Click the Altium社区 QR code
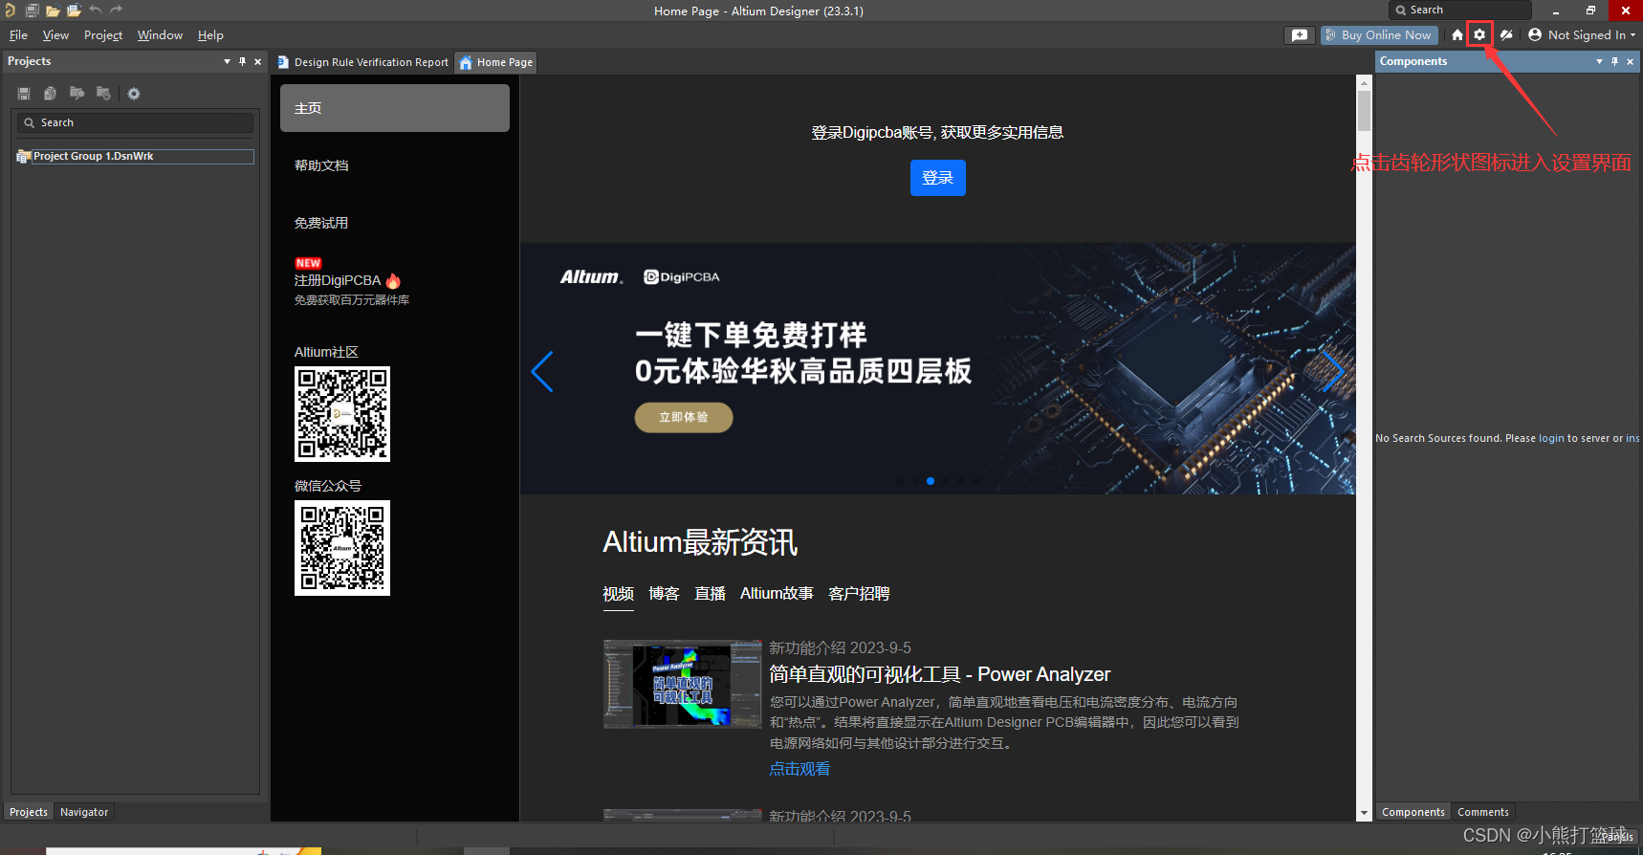1643x855 pixels. click(x=342, y=414)
